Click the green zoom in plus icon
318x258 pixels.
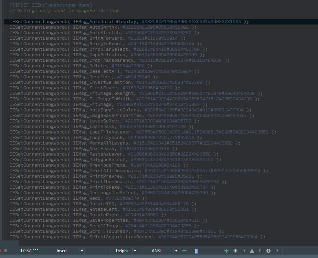pos(226,251)
